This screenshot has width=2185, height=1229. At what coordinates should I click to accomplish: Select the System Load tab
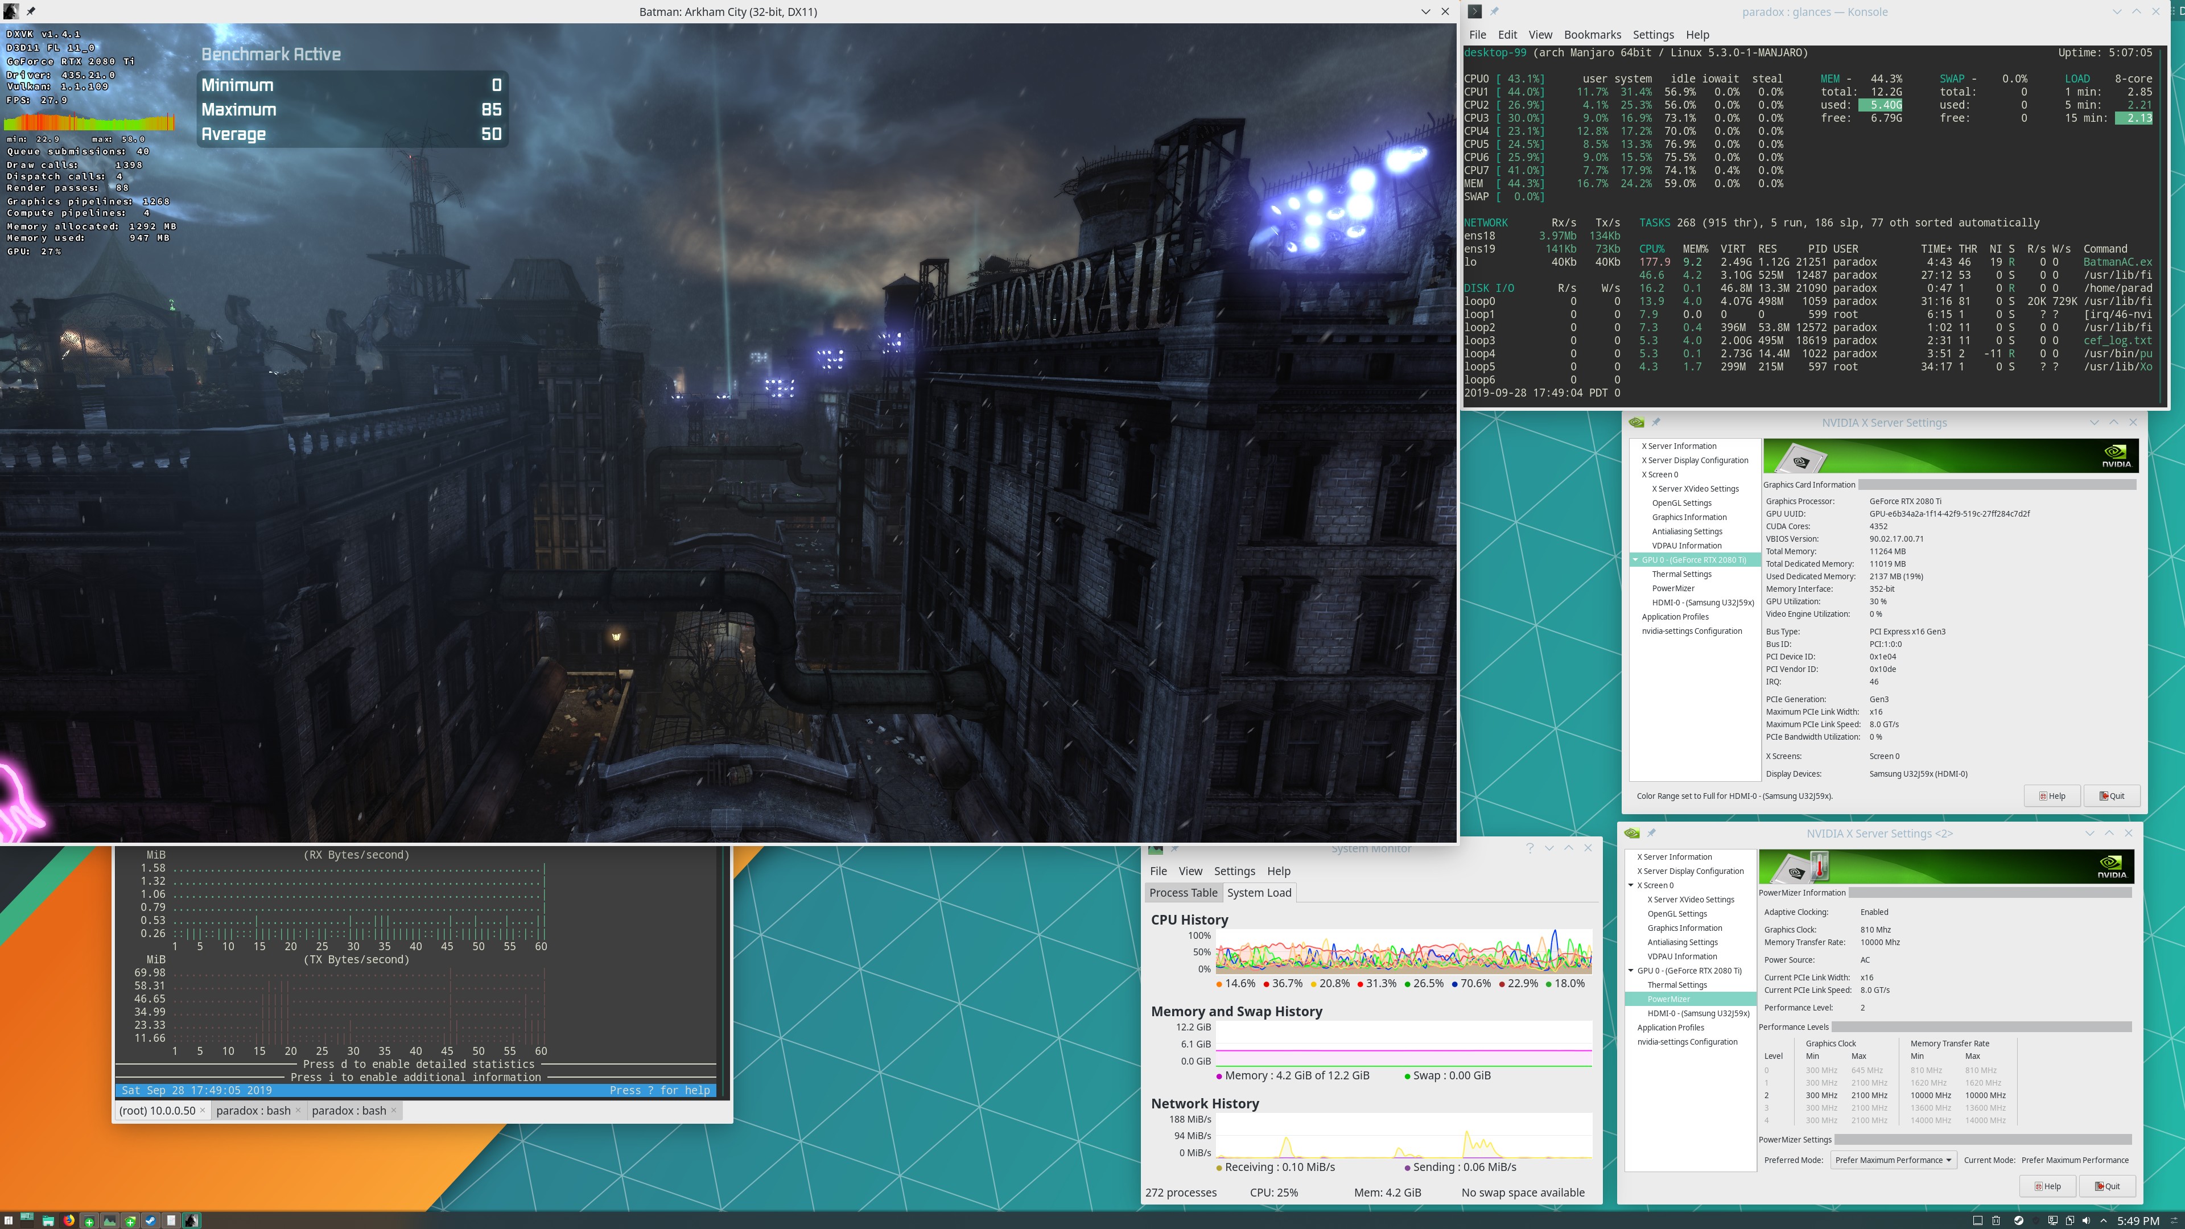coord(1259,892)
